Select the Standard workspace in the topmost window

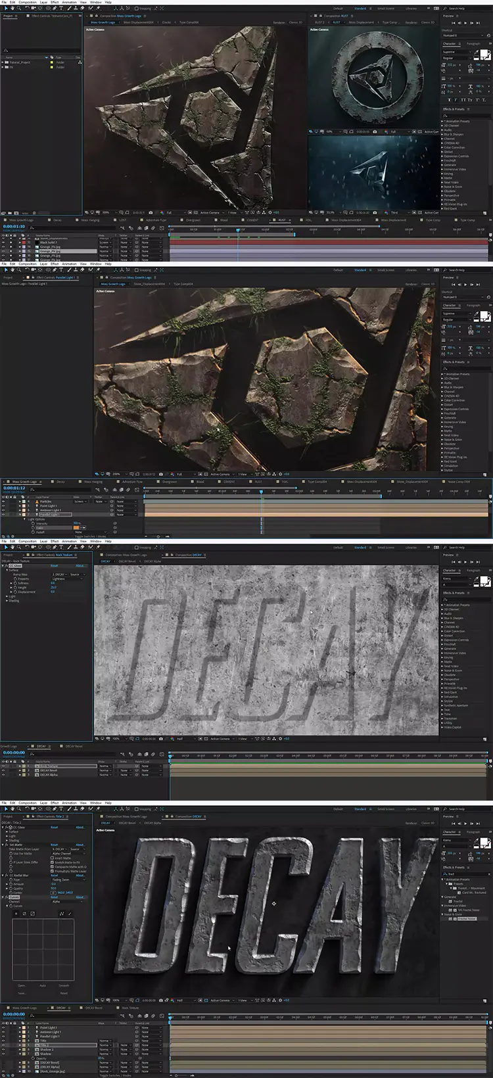(x=360, y=9)
